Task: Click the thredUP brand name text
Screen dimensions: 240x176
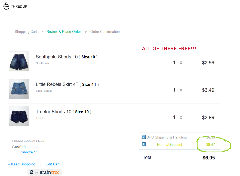Action: [x=19, y=6]
